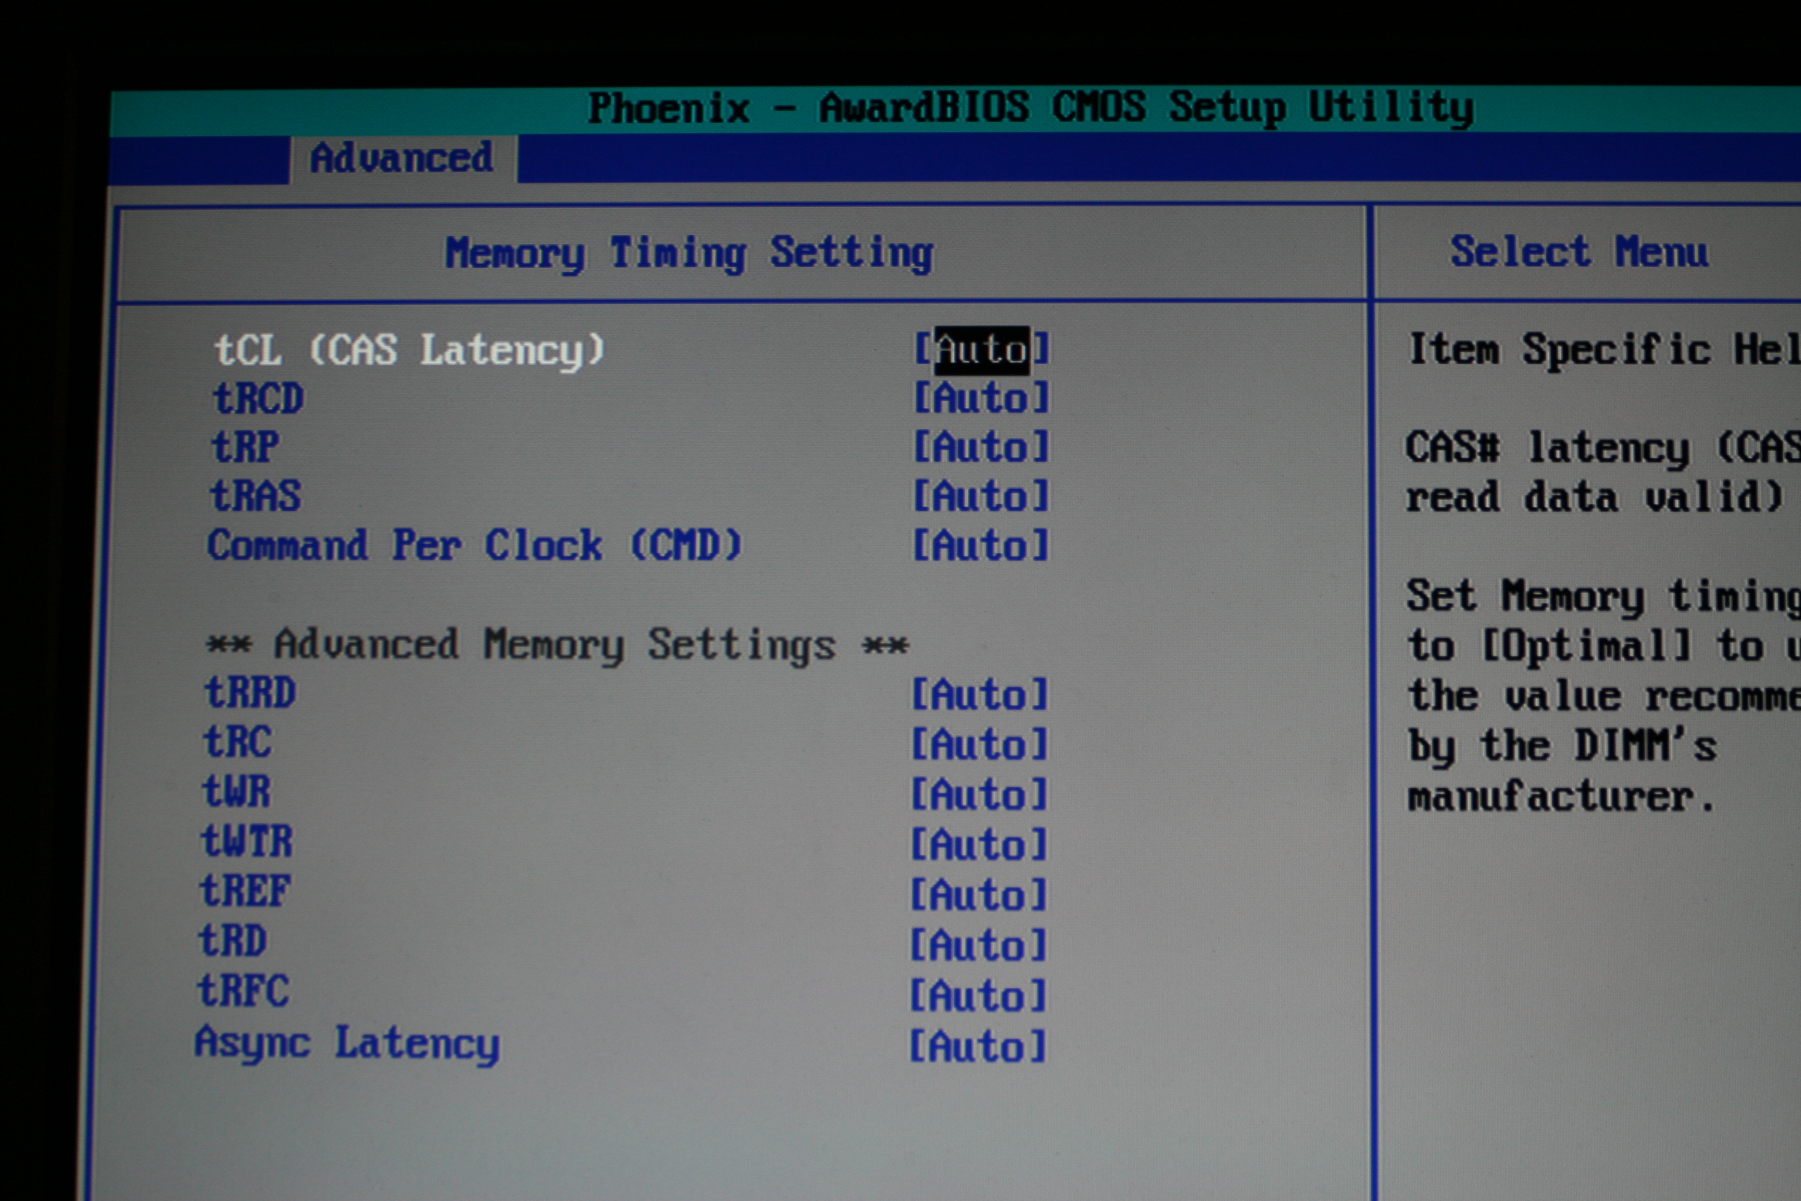Select the tWR Auto value

point(979,794)
